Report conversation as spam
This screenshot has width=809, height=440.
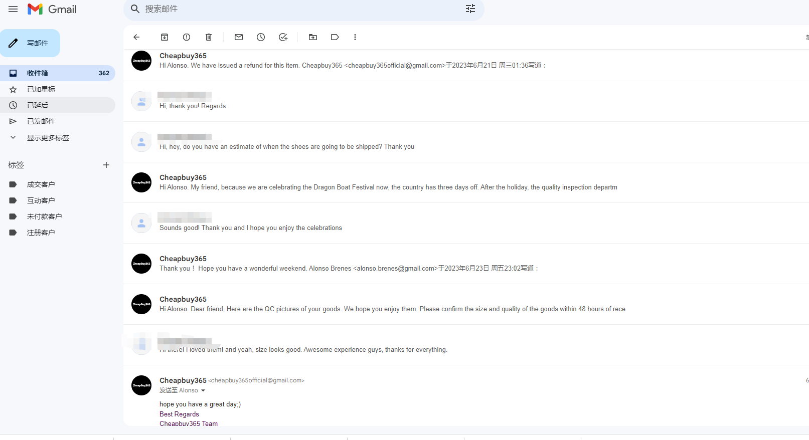pos(187,37)
